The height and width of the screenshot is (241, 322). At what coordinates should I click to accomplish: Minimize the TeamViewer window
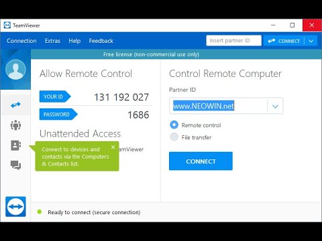[273, 25]
